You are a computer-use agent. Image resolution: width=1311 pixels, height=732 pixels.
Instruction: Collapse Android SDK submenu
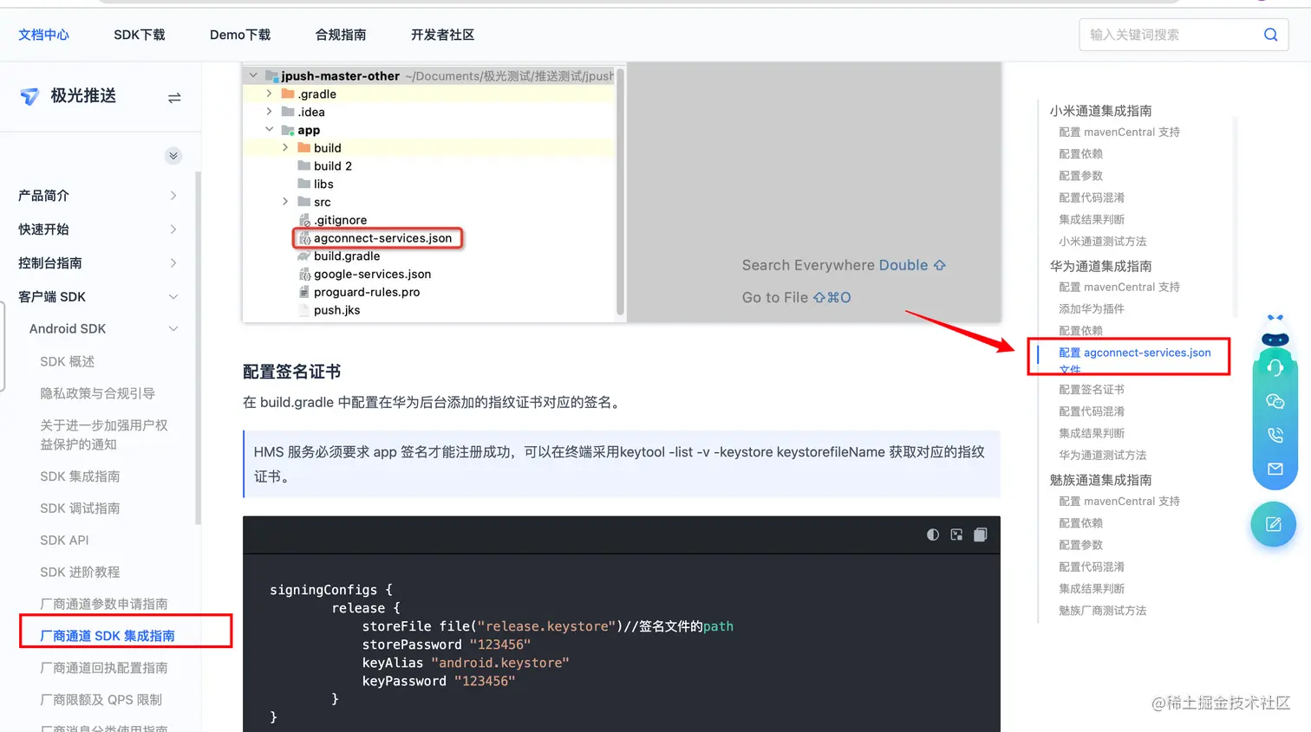click(x=104, y=329)
